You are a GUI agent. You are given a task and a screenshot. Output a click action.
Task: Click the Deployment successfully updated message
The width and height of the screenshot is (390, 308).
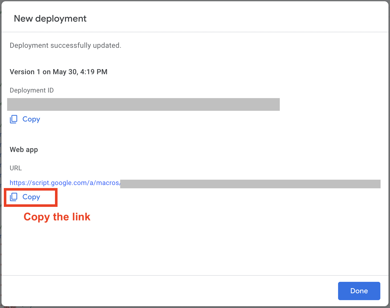pos(65,45)
